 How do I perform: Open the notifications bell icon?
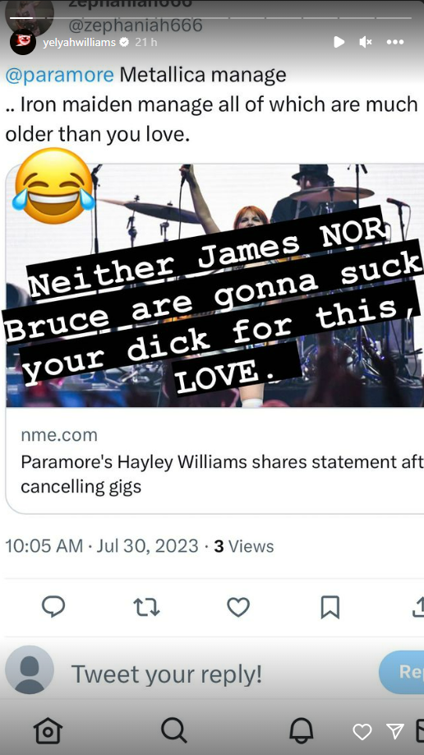pyautogui.click(x=302, y=730)
